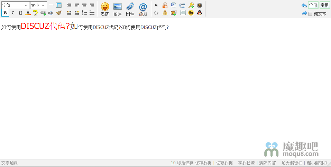Click the FREE info icon
This screenshot has width=331, height=167.
[x=165, y=6]
